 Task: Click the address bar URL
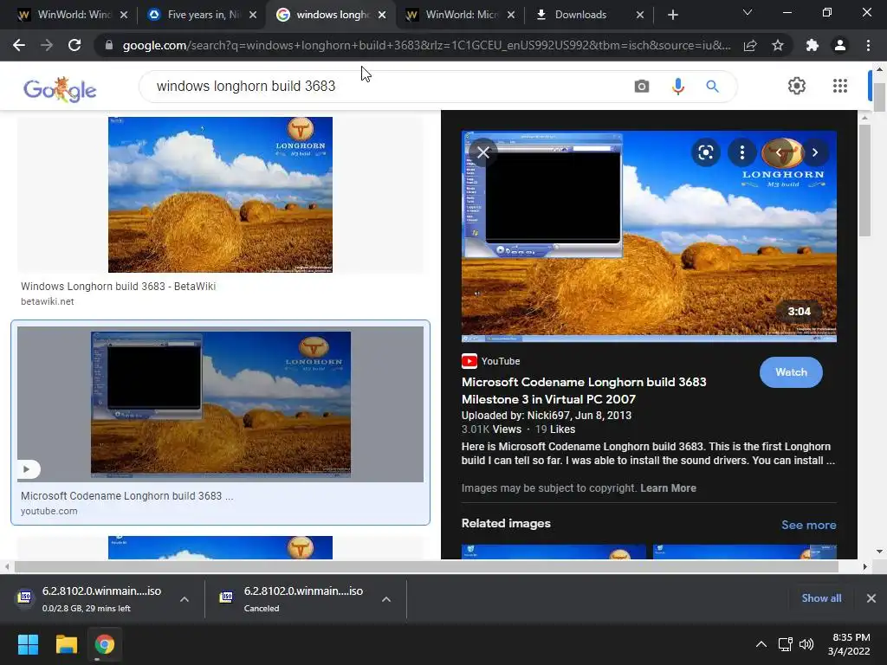[x=426, y=45]
